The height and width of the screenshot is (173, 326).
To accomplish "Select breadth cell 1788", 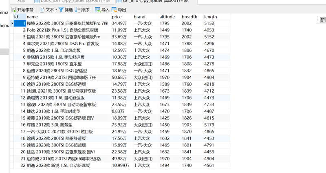I will 192,44.
